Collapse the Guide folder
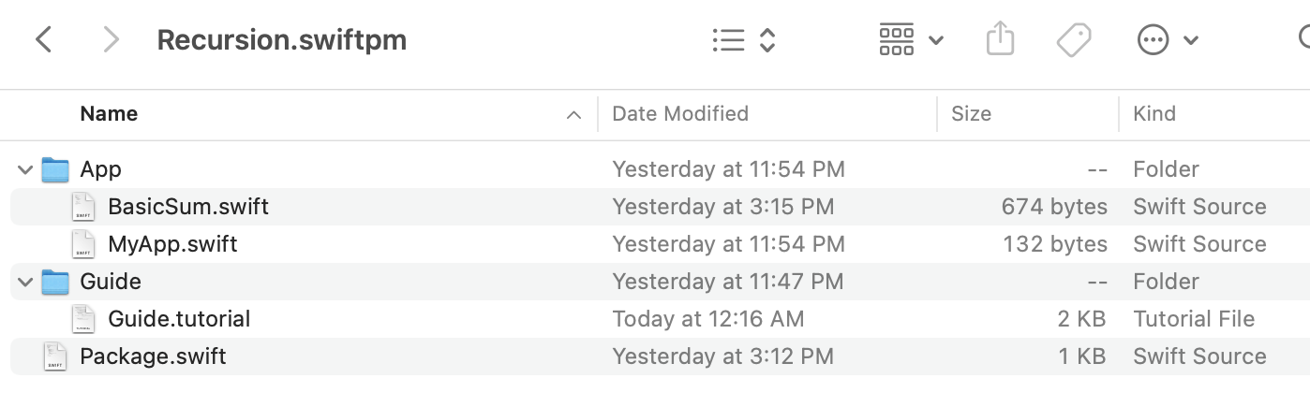The height and width of the screenshot is (407, 1310). point(23,282)
